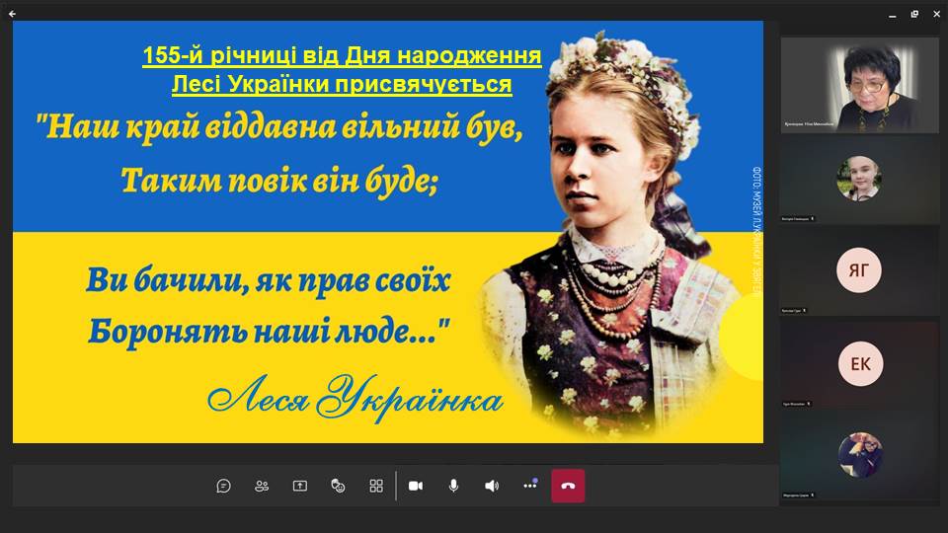This screenshot has height=533, width=948.
Task: Select the girl's round profile photo tile
Action: pos(859,178)
